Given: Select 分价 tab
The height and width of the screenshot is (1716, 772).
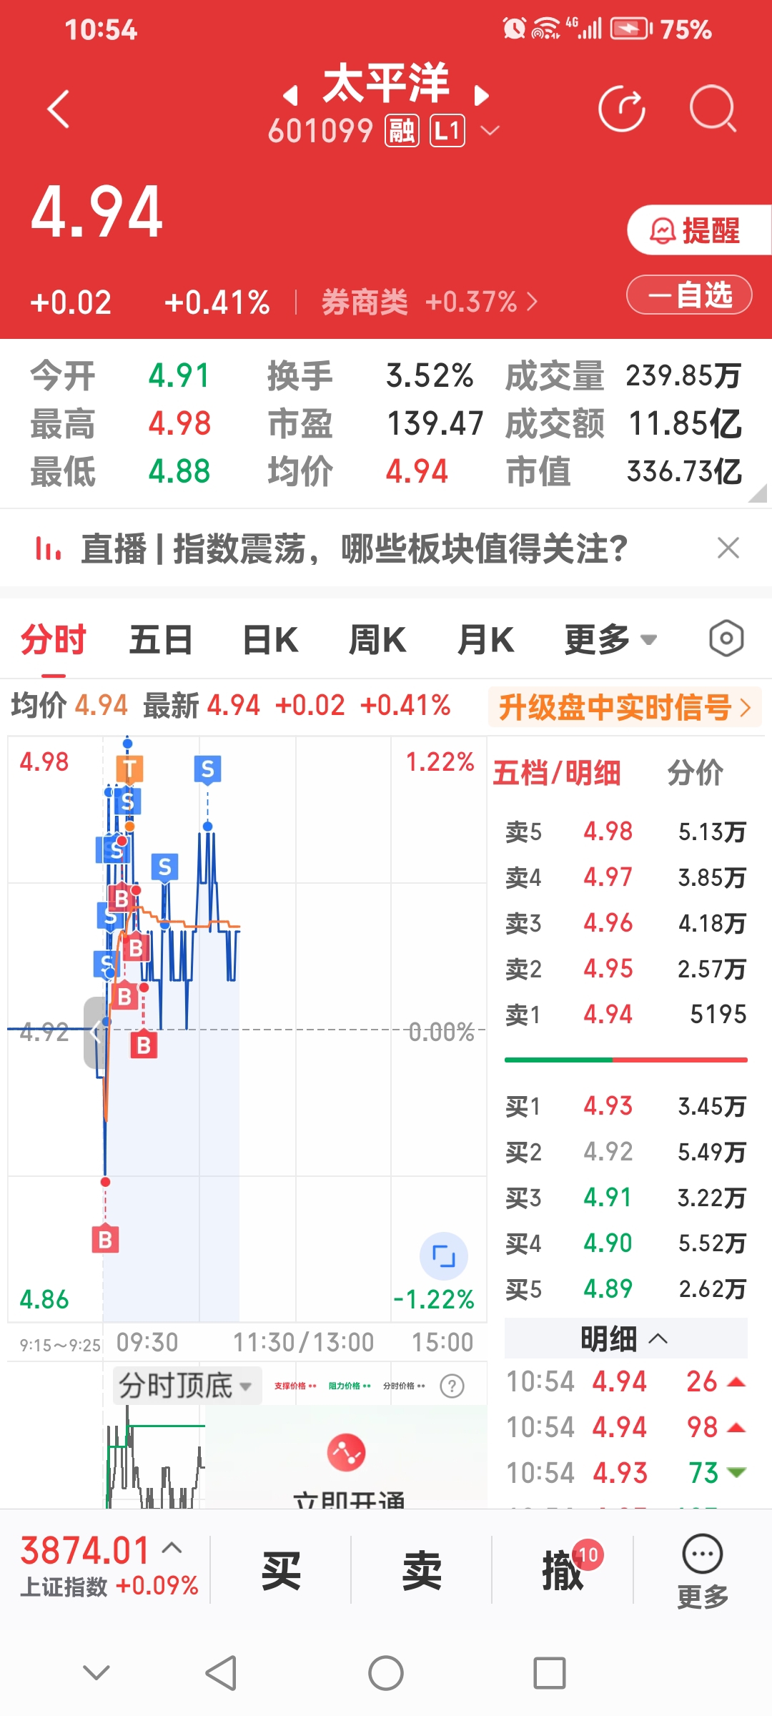Looking at the screenshot, I should click(696, 773).
